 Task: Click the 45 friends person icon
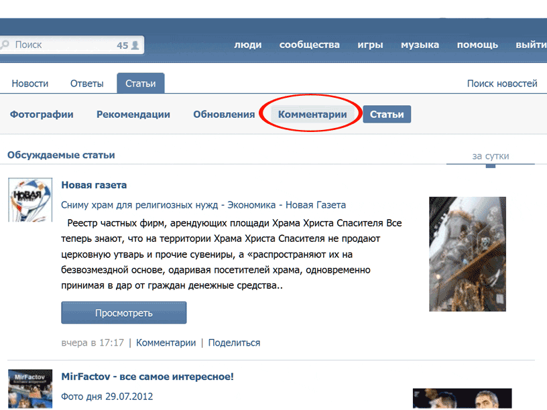click(135, 45)
